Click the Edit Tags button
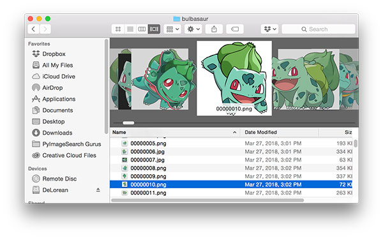Viewport: 383px width, 238px height. tap(235, 29)
